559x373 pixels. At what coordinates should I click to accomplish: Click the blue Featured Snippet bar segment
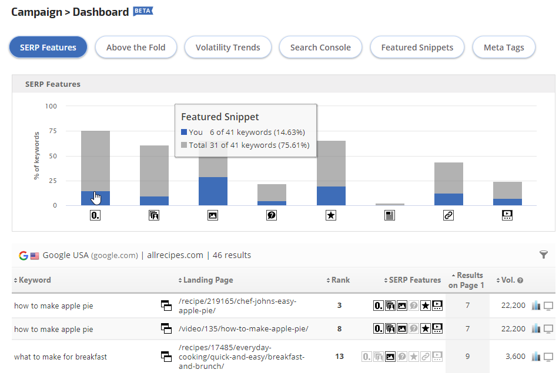tap(95, 198)
